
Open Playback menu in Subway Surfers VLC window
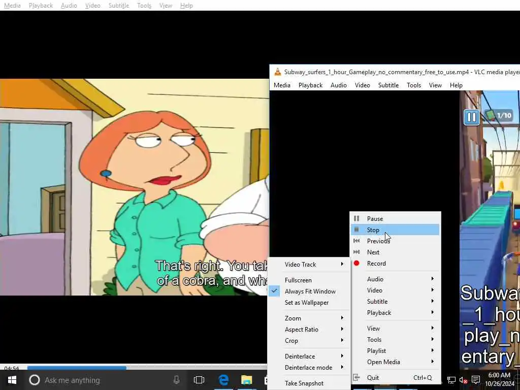pos(310,85)
